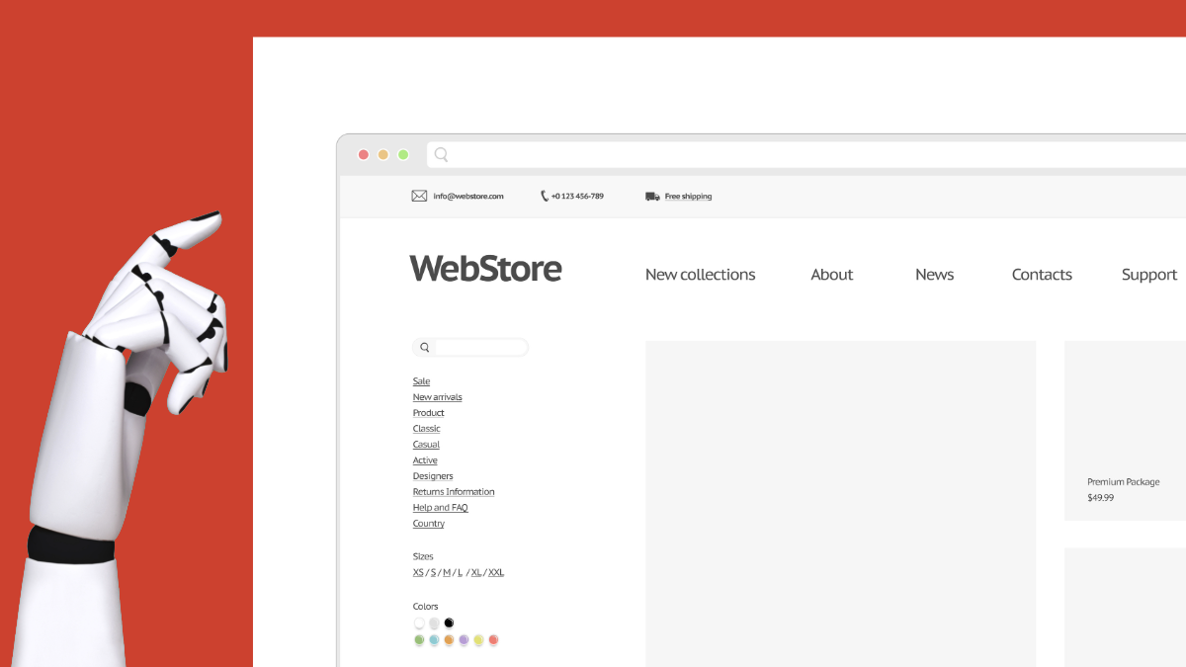Select the orange color swatch
Viewport: 1186px width, 667px height.
[449, 639]
